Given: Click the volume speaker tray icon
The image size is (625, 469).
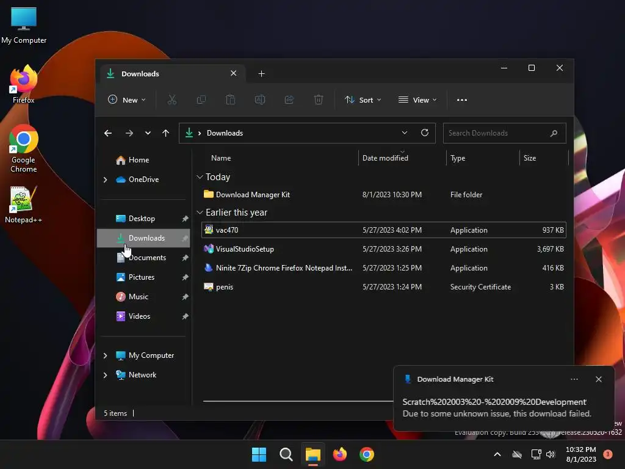Looking at the screenshot, I should coord(551,454).
